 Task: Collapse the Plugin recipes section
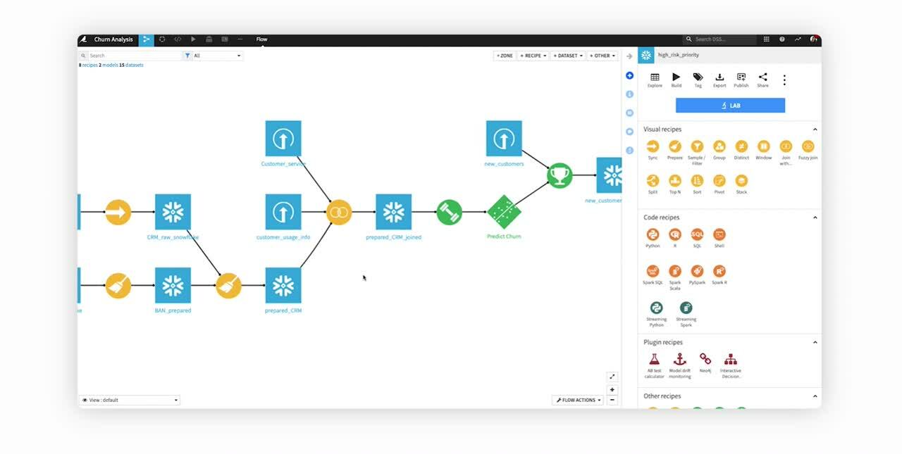pos(815,342)
